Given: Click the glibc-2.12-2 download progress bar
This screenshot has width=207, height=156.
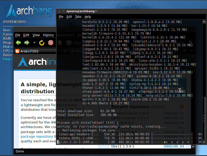Looking at the screenshot, I should pyautogui.click(x=172, y=142).
